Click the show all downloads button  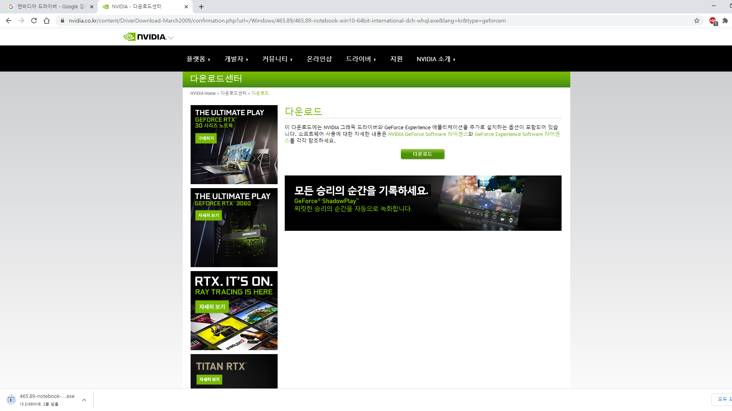pos(723,399)
